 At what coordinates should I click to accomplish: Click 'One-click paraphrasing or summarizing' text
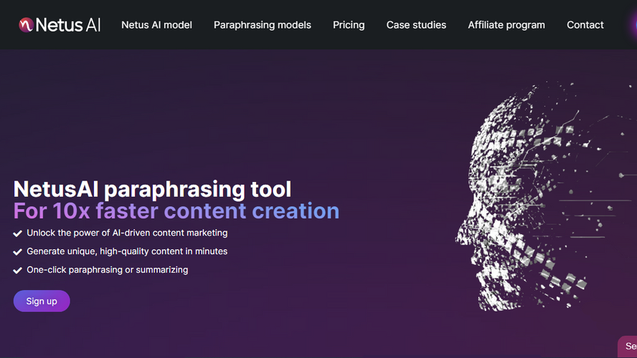[108, 270]
